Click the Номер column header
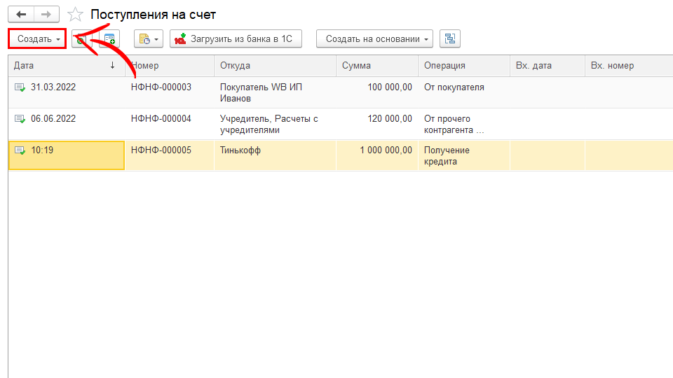 tap(169, 66)
